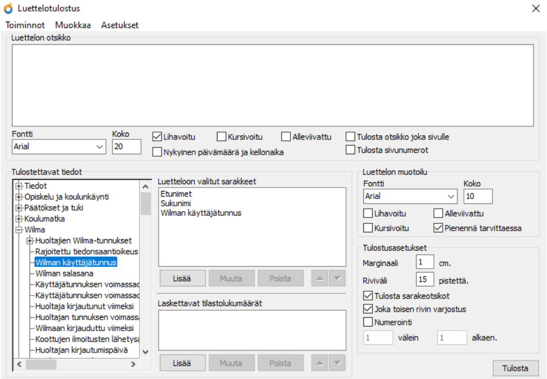Click the title Koko field with 20
The image size is (547, 379).
tap(127, 147)
